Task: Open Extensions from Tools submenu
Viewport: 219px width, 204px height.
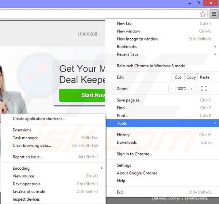Action: [x=53, y=130]
